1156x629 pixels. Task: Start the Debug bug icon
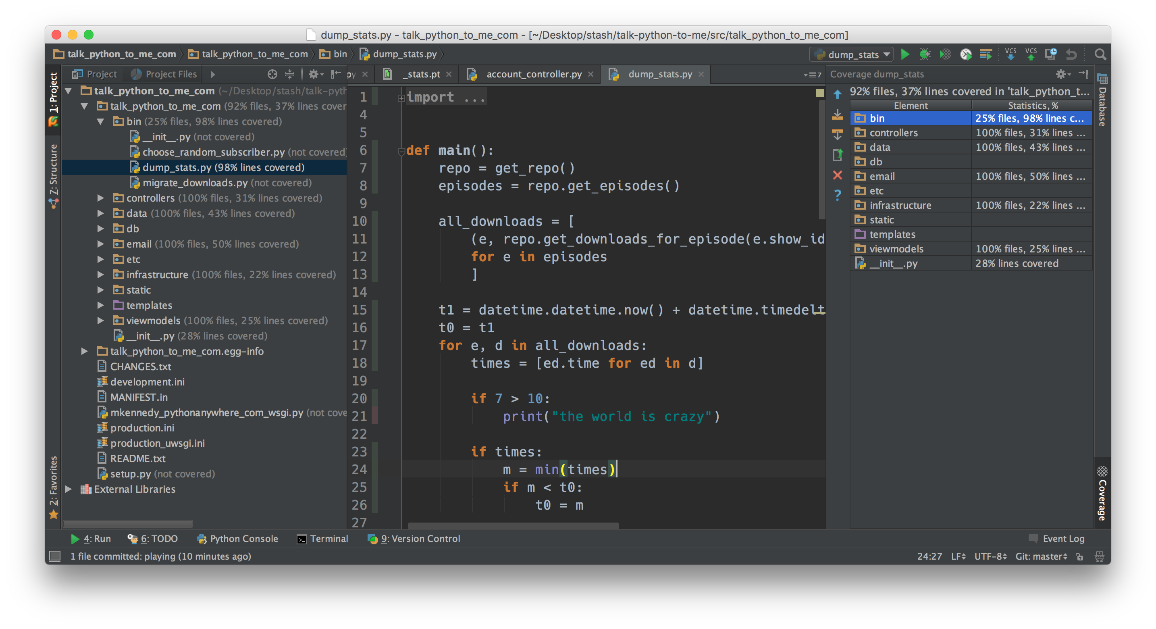point(925,54)
